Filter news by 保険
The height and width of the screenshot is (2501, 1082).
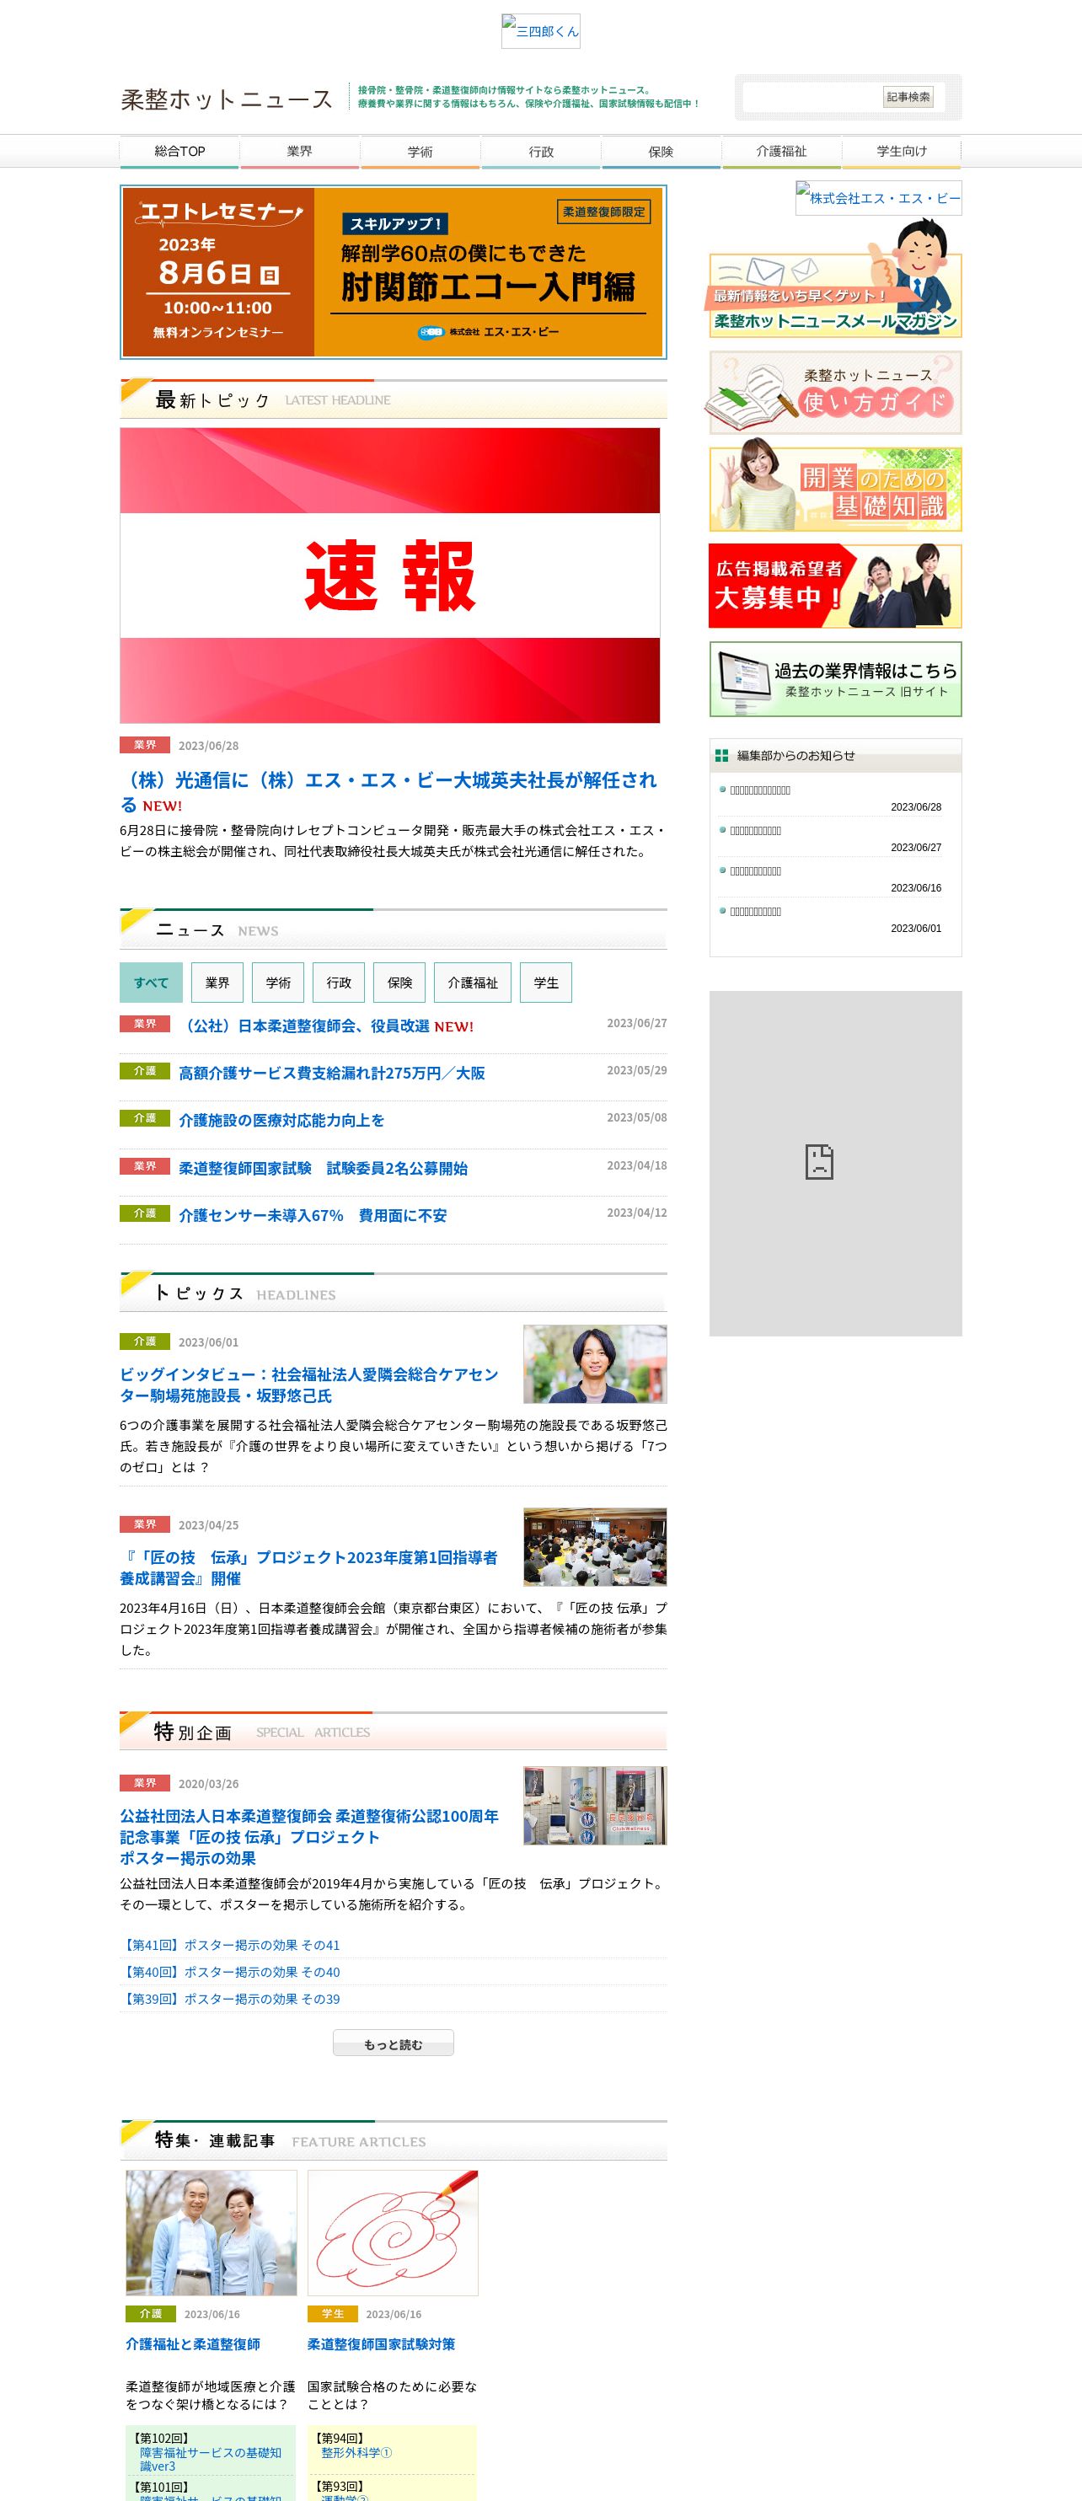[x=399, y=983]
